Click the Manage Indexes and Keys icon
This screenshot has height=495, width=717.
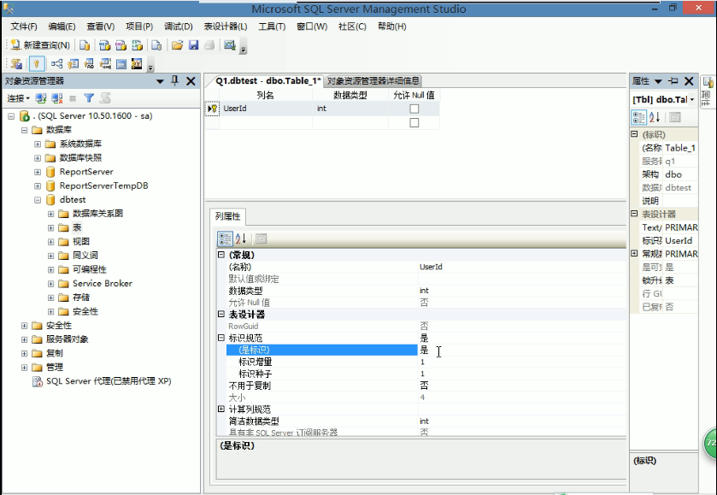[x=73, y=63]
